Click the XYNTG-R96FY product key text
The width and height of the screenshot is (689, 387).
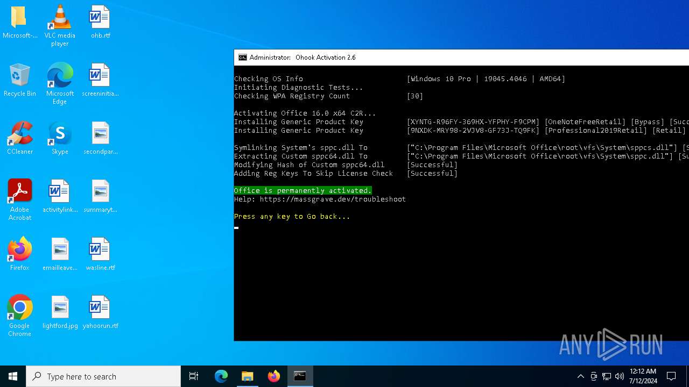pyautogui.click(x=473, y=122)
